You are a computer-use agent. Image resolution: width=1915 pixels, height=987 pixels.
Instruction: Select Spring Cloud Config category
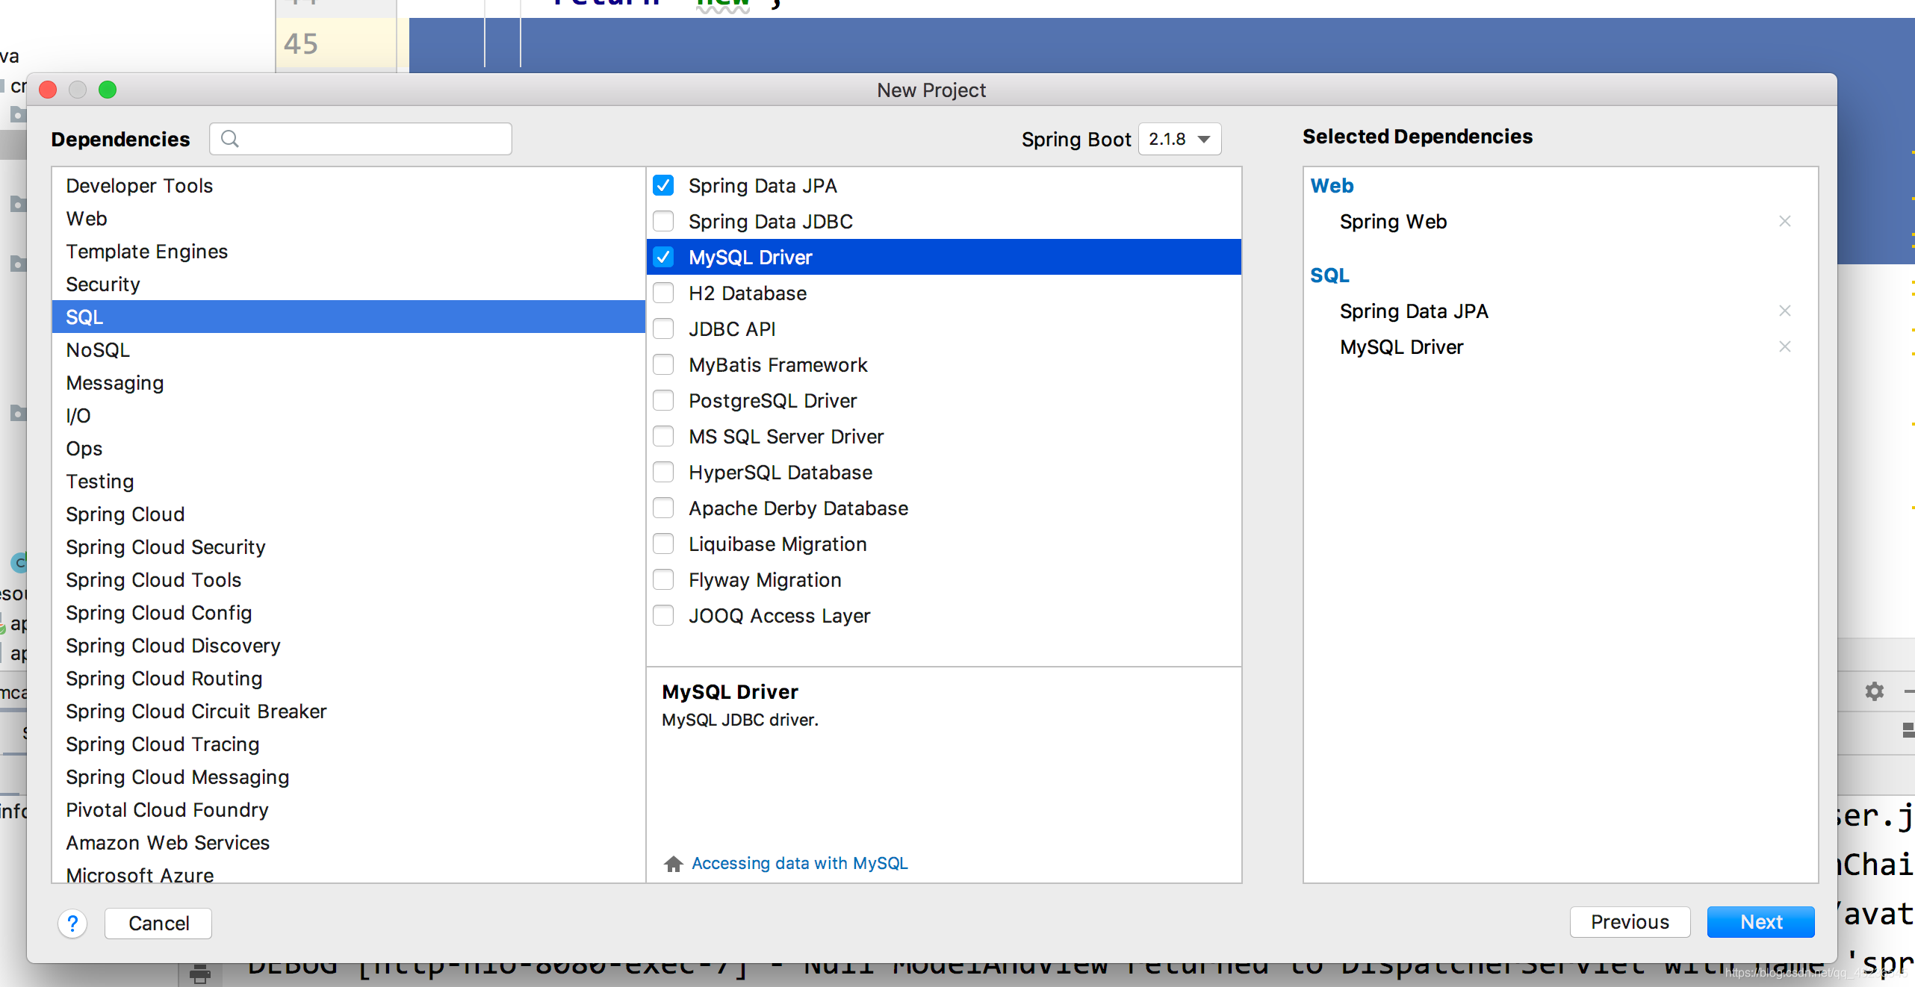348,612
